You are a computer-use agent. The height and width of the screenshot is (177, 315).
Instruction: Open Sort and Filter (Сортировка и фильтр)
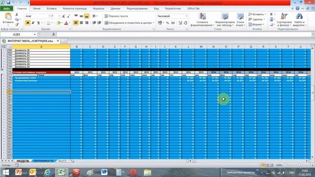284,20
